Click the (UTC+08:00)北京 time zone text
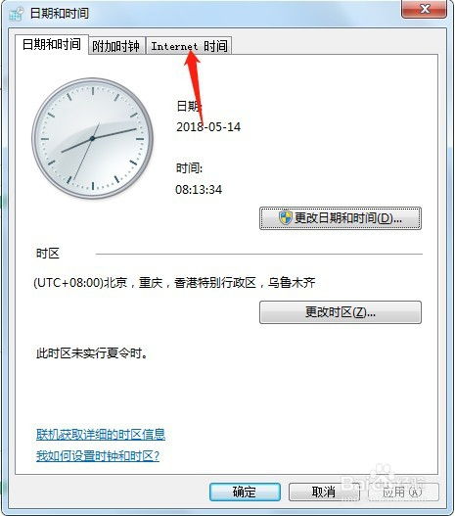The width and height of the screenshot is (455, 516). [174, 283]
